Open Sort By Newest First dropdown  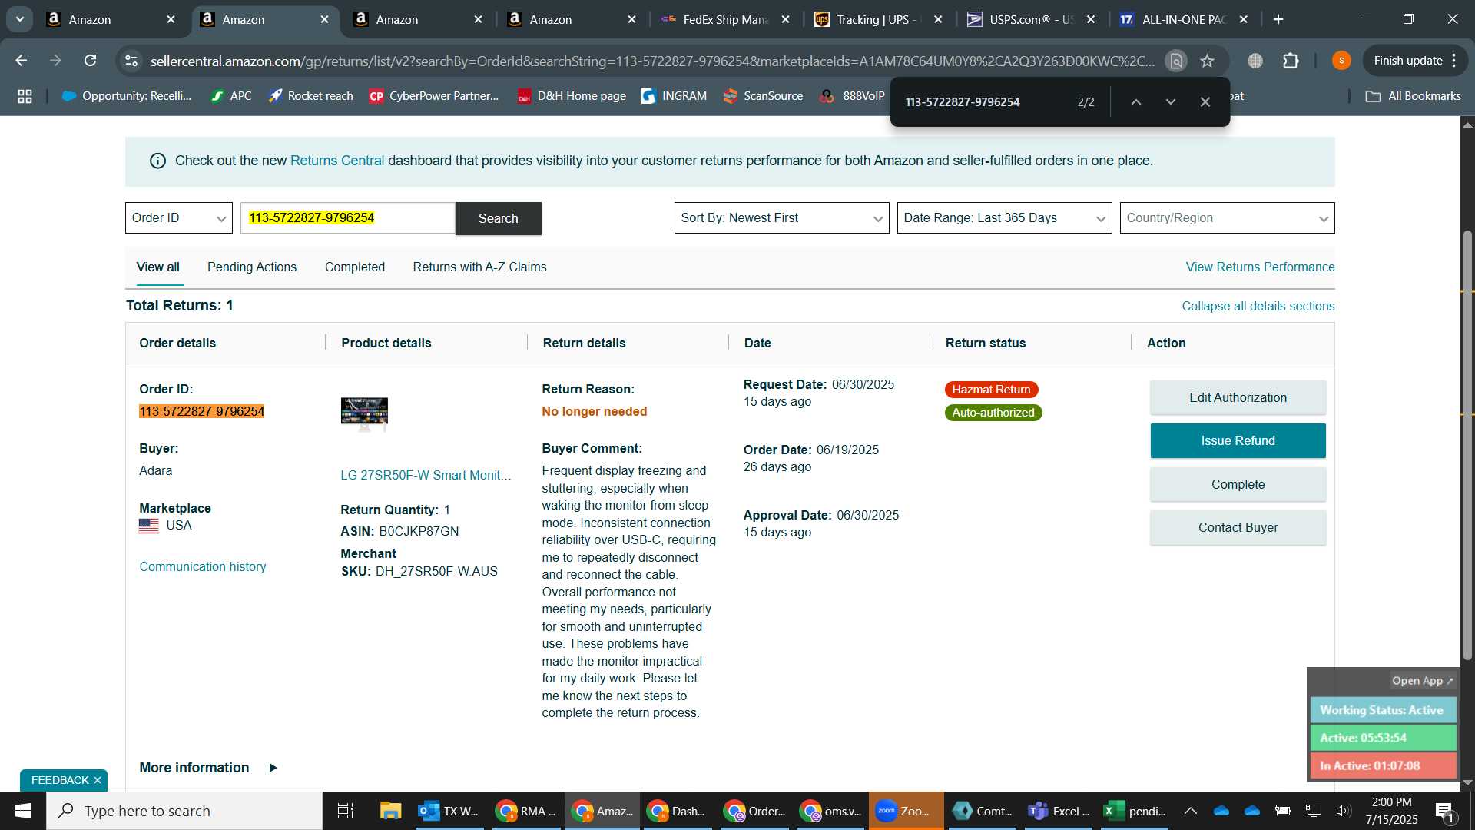click(781, 218)
